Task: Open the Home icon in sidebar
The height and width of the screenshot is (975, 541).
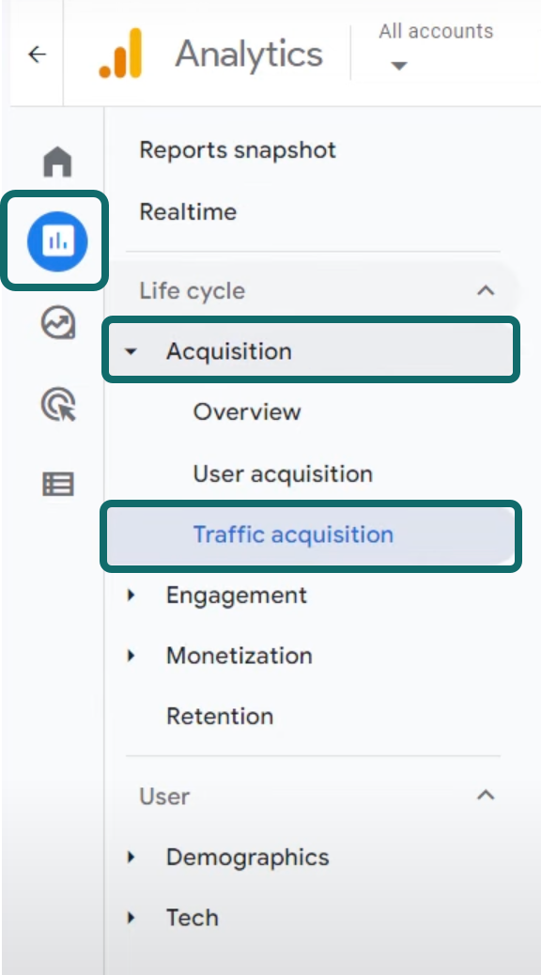Action: pos(58,162)
